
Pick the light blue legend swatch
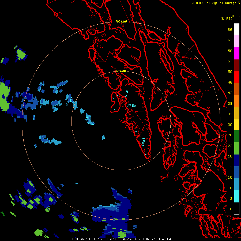[236, 184]
